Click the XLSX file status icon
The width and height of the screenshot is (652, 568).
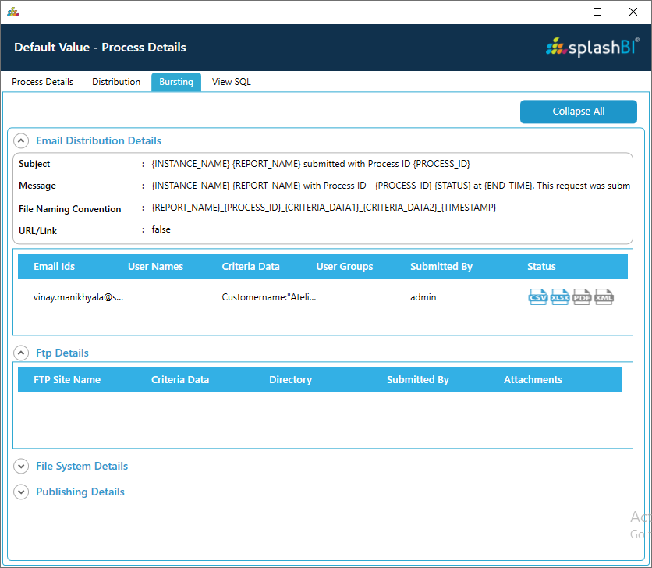tap(560, 297)
